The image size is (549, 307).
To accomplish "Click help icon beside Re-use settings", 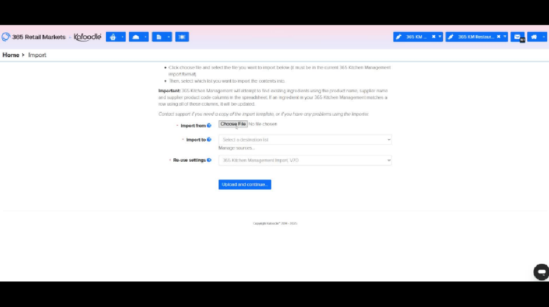I will pos(209,160).
